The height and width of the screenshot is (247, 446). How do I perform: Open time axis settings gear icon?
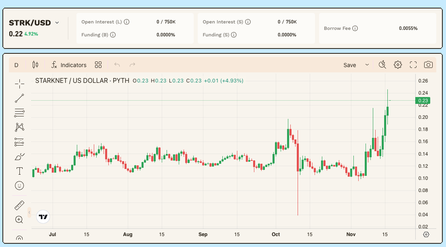pos(426,234)
